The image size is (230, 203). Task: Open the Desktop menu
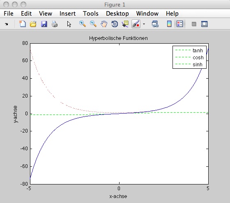[x=117, y=14]
